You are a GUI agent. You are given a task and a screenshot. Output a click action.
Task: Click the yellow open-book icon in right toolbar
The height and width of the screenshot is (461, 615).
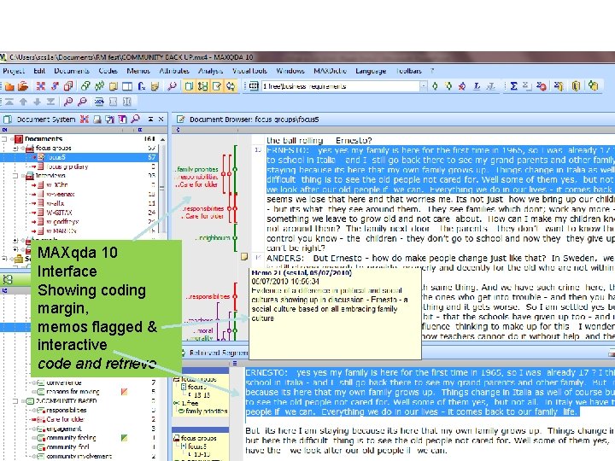pos(576,86)
